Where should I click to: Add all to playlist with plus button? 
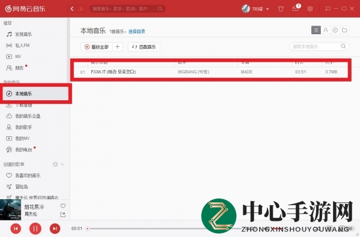pos(118,47)
